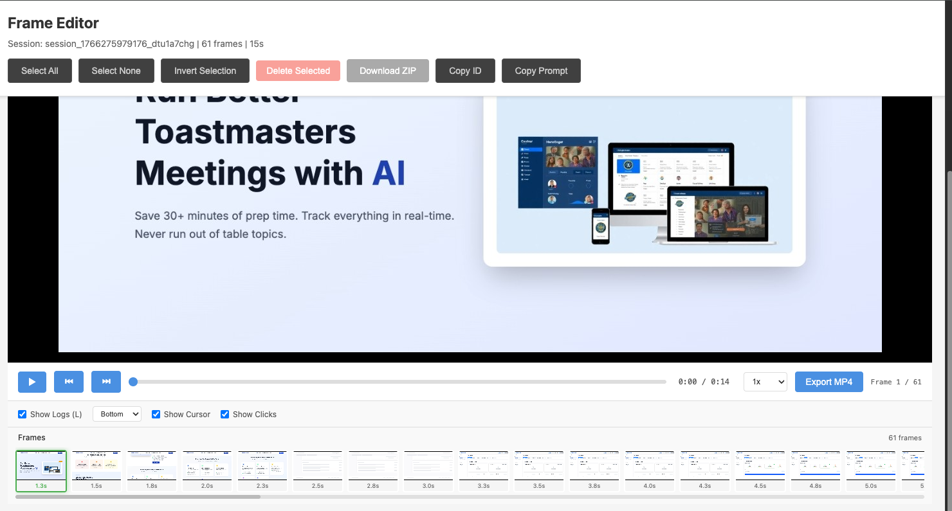Export the video via Export MP4

pyautogui.click(x=829, y=382)
